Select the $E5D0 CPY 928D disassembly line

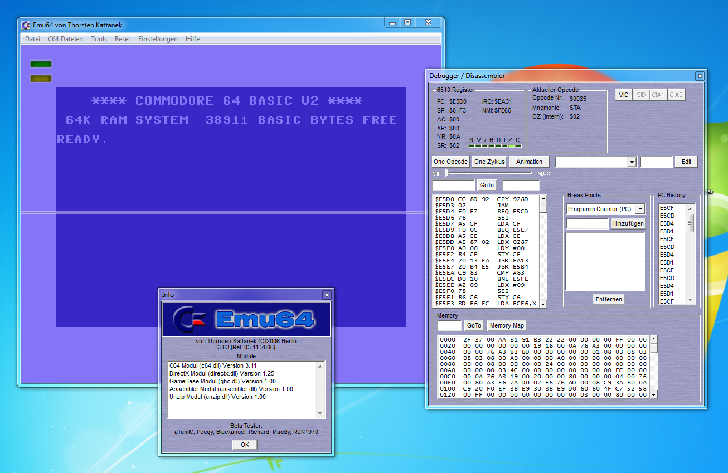click(486, 199)
